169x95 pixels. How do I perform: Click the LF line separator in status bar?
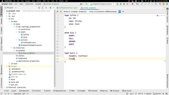[136, 94]
